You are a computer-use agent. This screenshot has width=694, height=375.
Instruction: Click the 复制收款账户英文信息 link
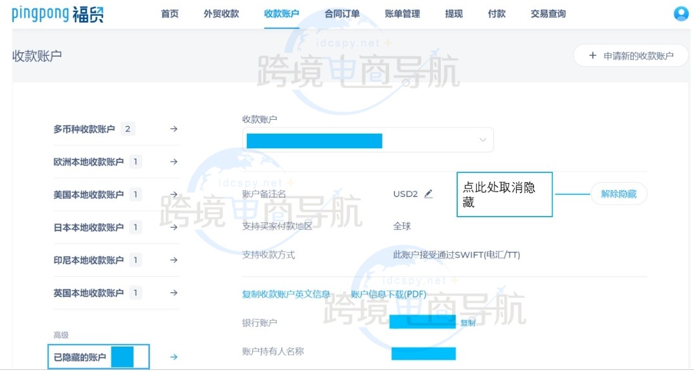coord(285,294)
